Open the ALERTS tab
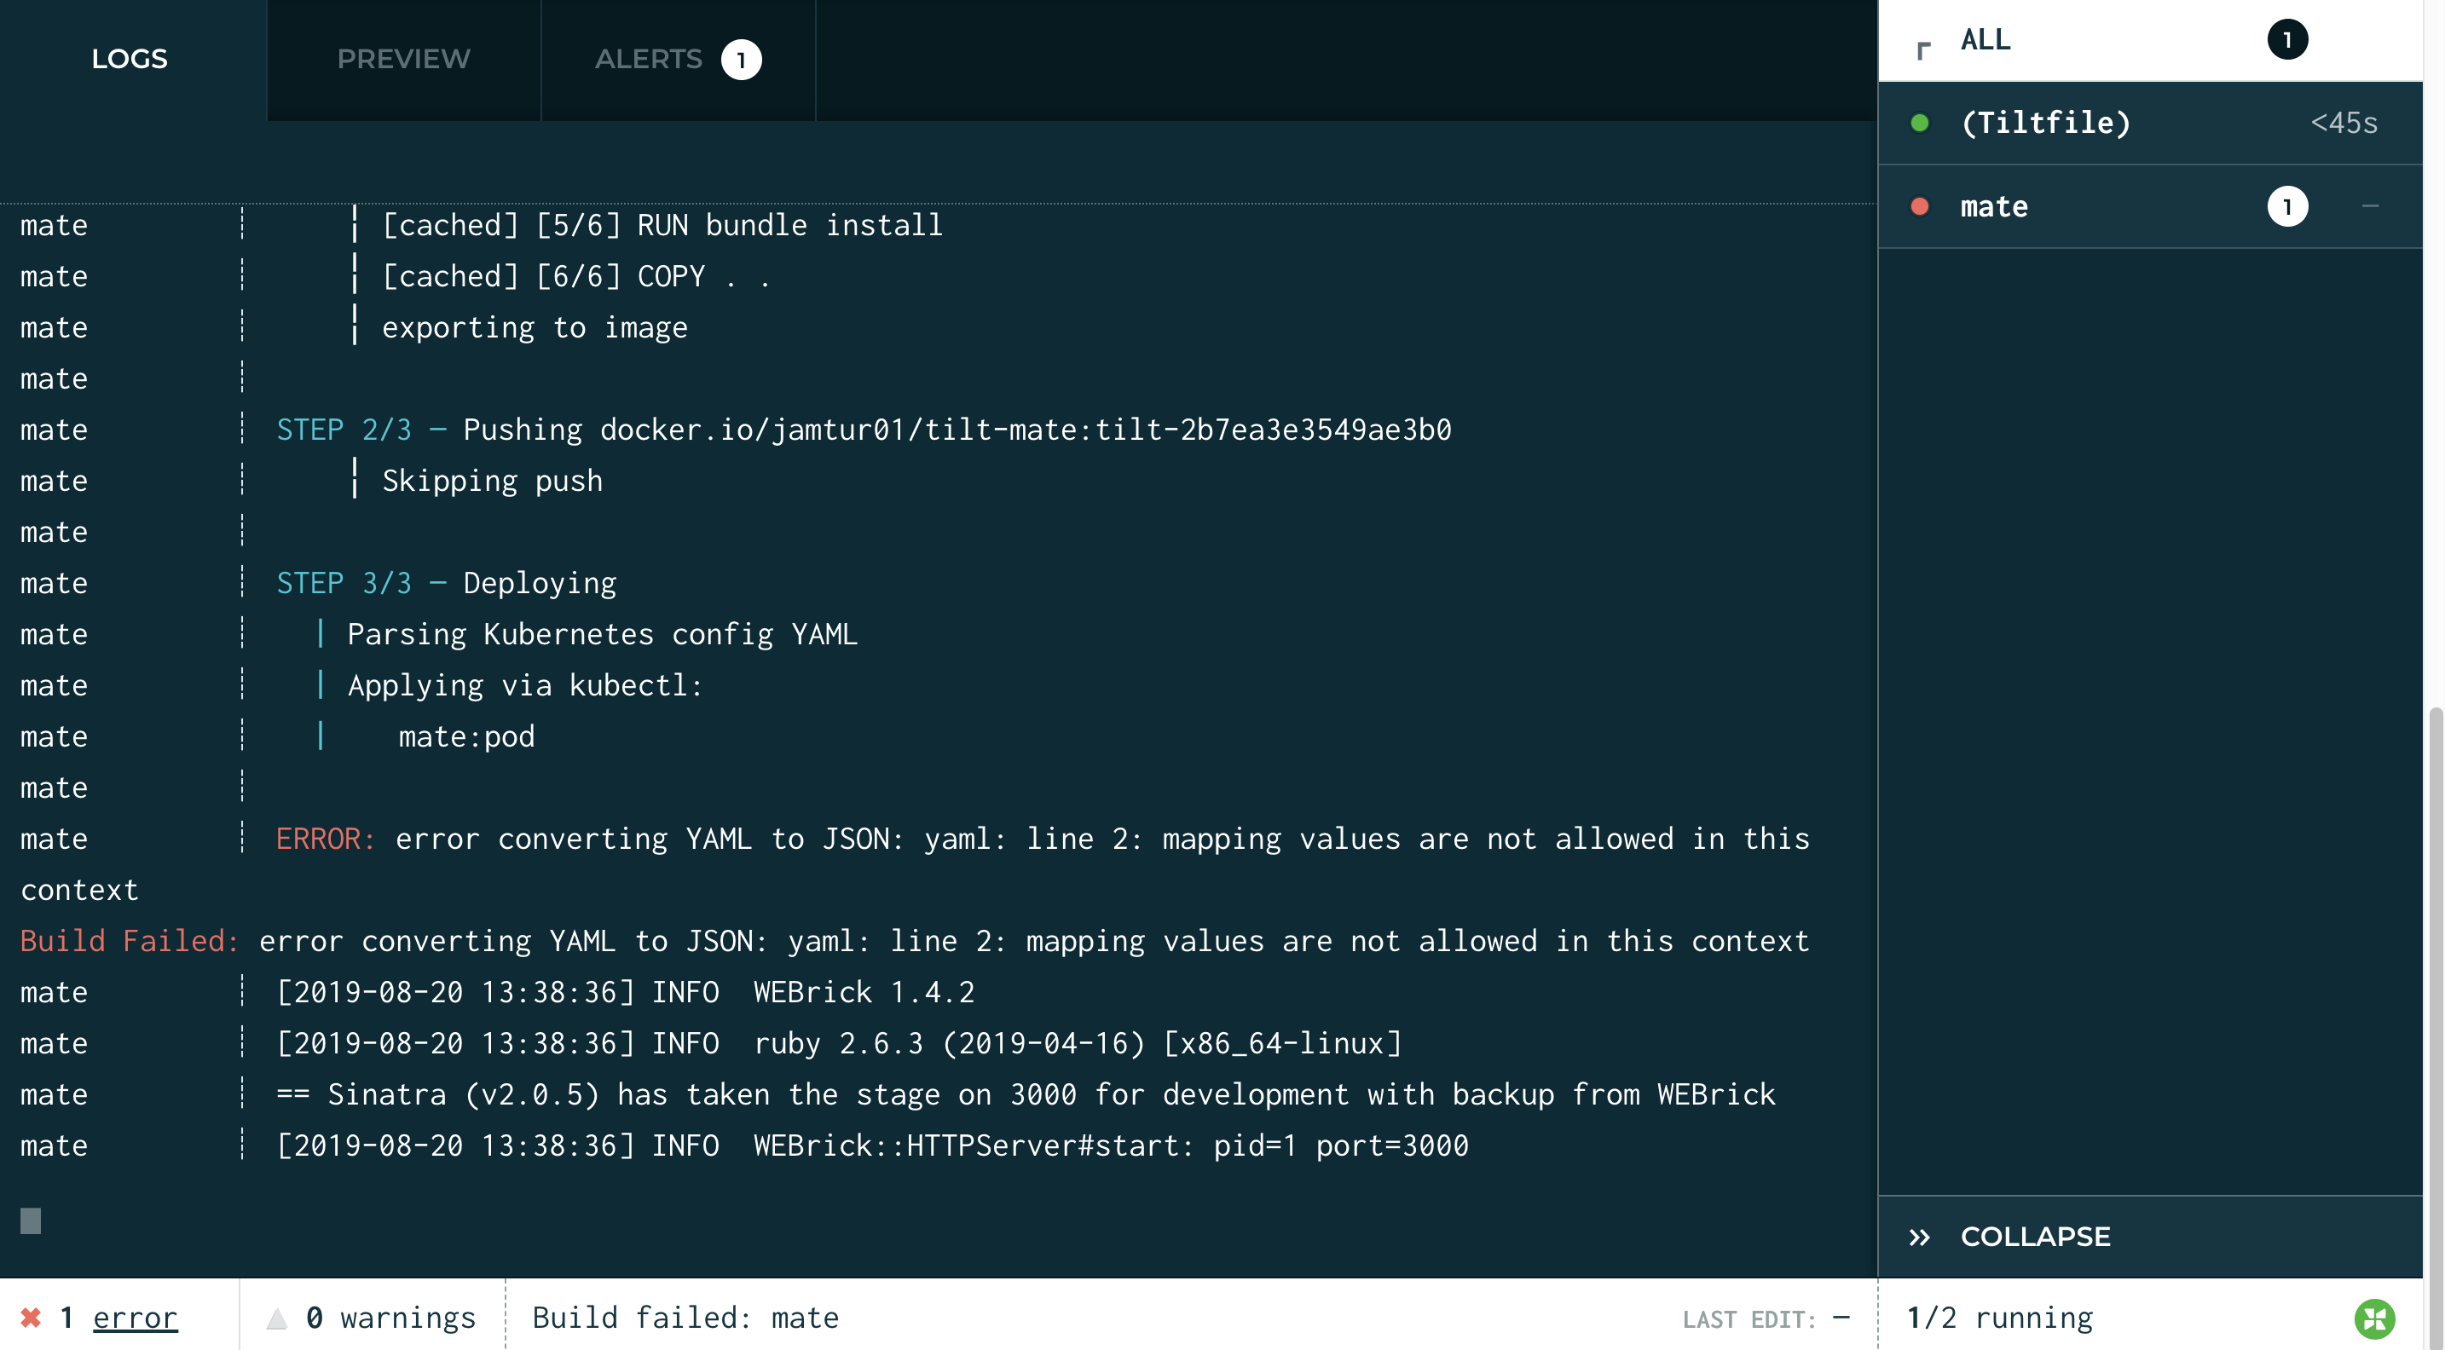The image size is (2445, 1350). click(x=648, y=60)
